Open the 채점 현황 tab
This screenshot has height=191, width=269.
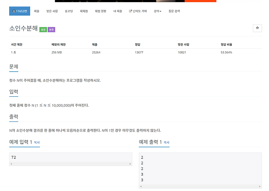click(100, 11)
